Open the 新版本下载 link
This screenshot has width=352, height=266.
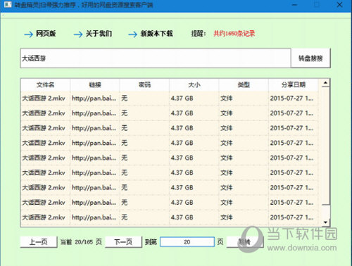156,34
